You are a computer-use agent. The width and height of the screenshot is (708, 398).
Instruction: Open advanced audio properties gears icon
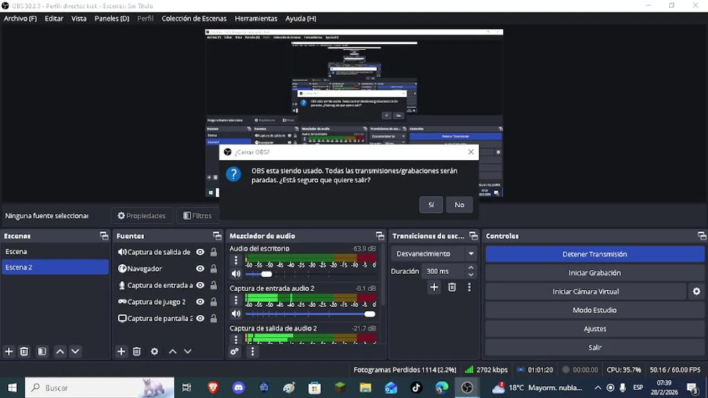point(235,351)
